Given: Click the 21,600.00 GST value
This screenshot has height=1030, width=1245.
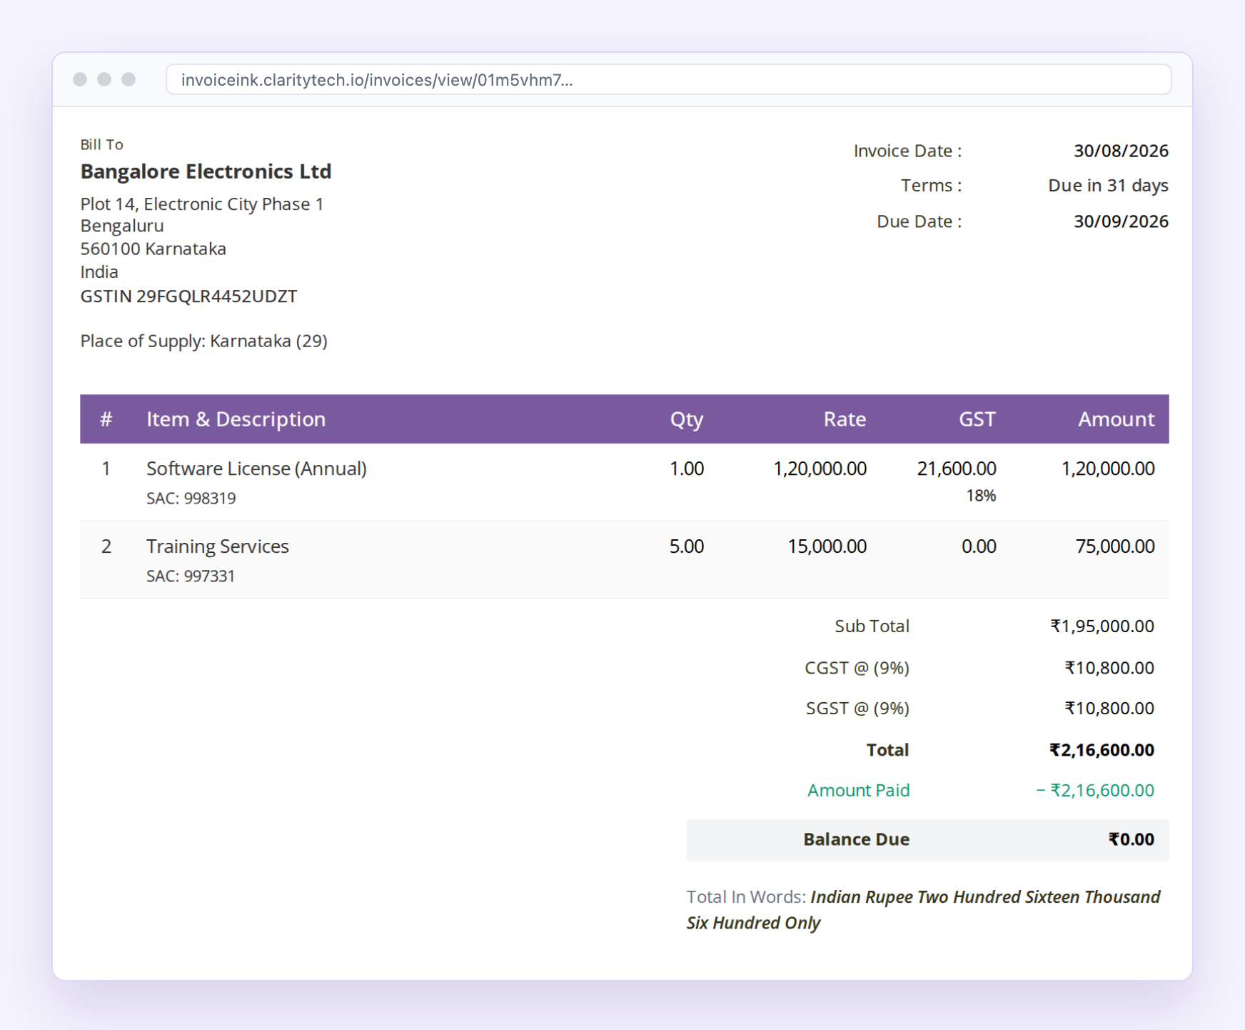Looking at the screenshot, I should coord(957,469).
